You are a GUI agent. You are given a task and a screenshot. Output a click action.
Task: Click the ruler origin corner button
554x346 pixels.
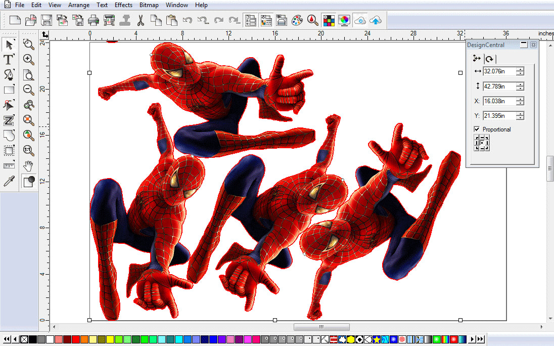pyautogui.click(x=45, y=34)
